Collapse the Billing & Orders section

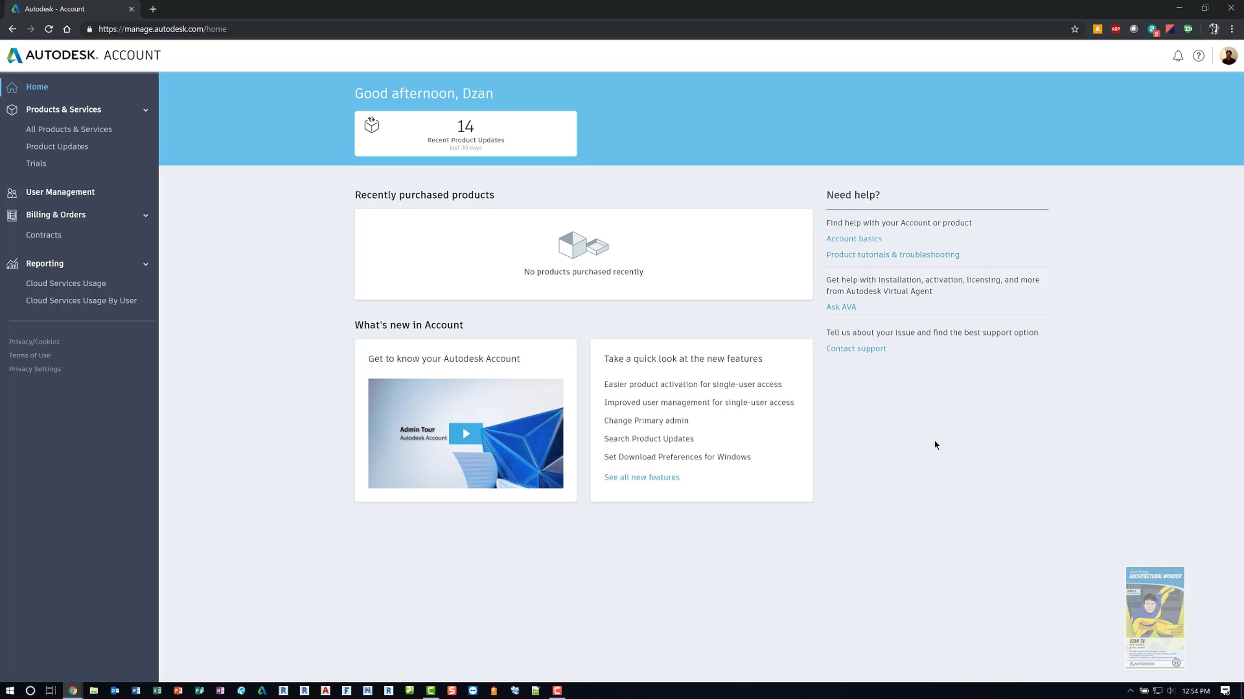pos(146,215)
